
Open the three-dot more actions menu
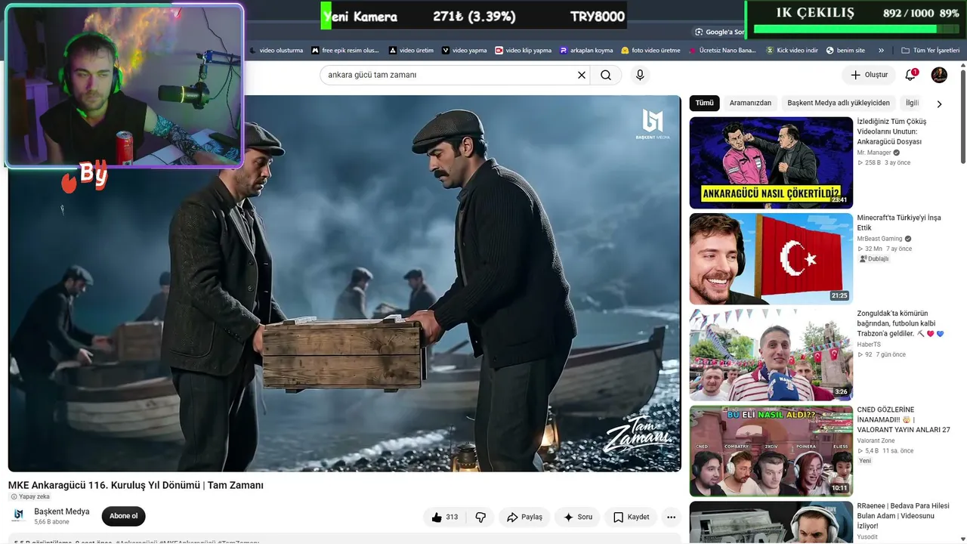[x=671, y=517]
